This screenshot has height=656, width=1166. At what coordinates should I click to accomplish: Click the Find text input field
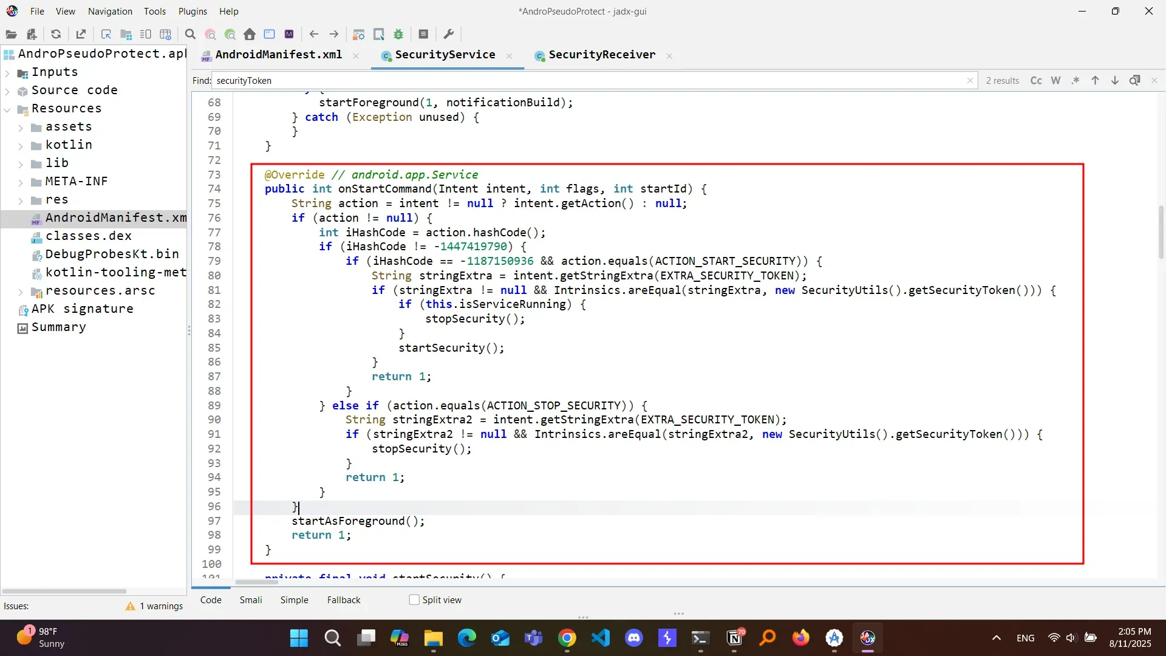589,80
